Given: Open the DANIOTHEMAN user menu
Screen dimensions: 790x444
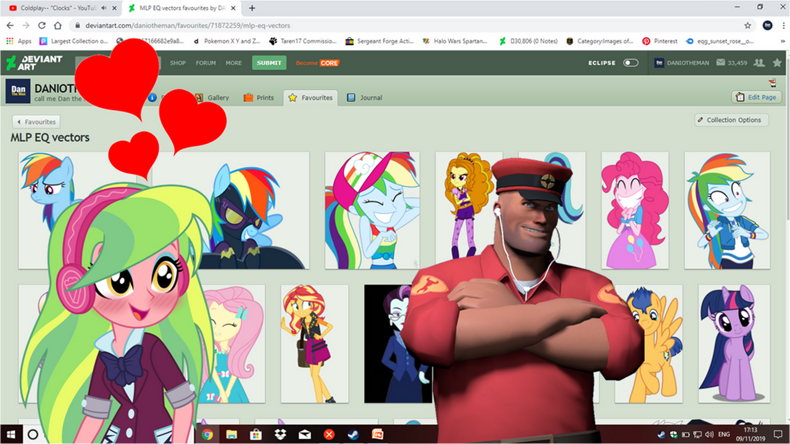Looking at the screenshot, I should pyautogui.click(x=682, y=63).
